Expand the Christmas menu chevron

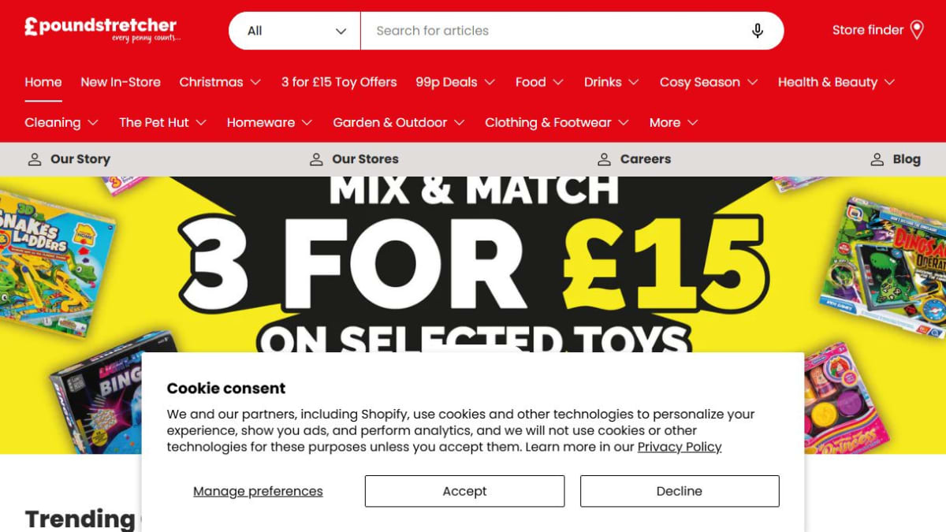(256, 82)
